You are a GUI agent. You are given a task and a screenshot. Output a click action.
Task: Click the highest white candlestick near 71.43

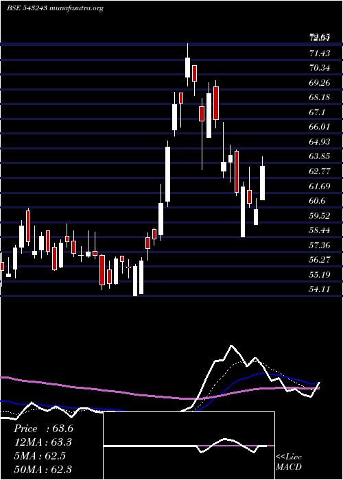(187, 67)
